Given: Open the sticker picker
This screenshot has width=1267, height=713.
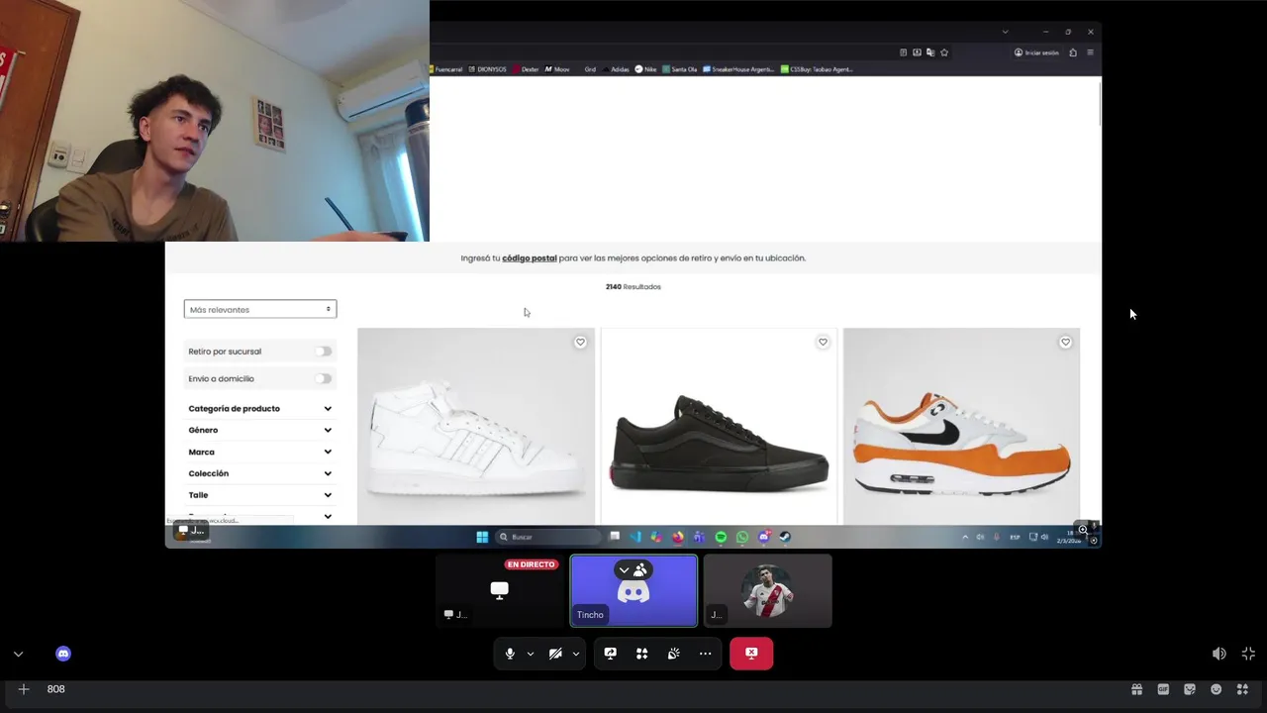Looking at the screenshot, I should pos(1190,689).
